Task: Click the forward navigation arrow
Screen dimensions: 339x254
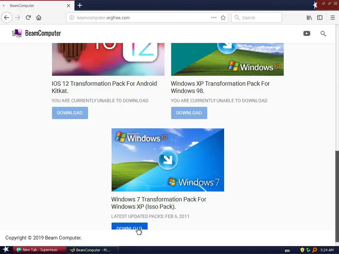Action: point(18,18)
